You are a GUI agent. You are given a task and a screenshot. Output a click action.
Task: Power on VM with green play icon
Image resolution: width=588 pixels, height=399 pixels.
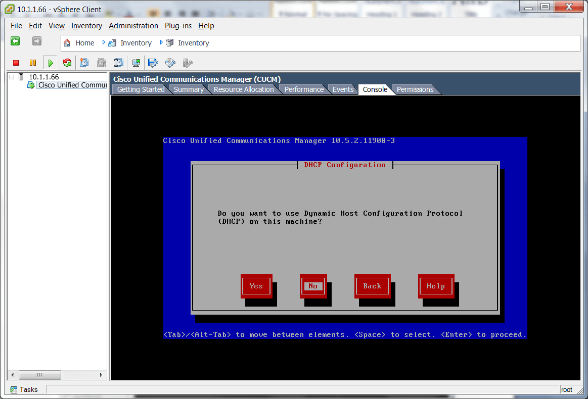(50, 63)
